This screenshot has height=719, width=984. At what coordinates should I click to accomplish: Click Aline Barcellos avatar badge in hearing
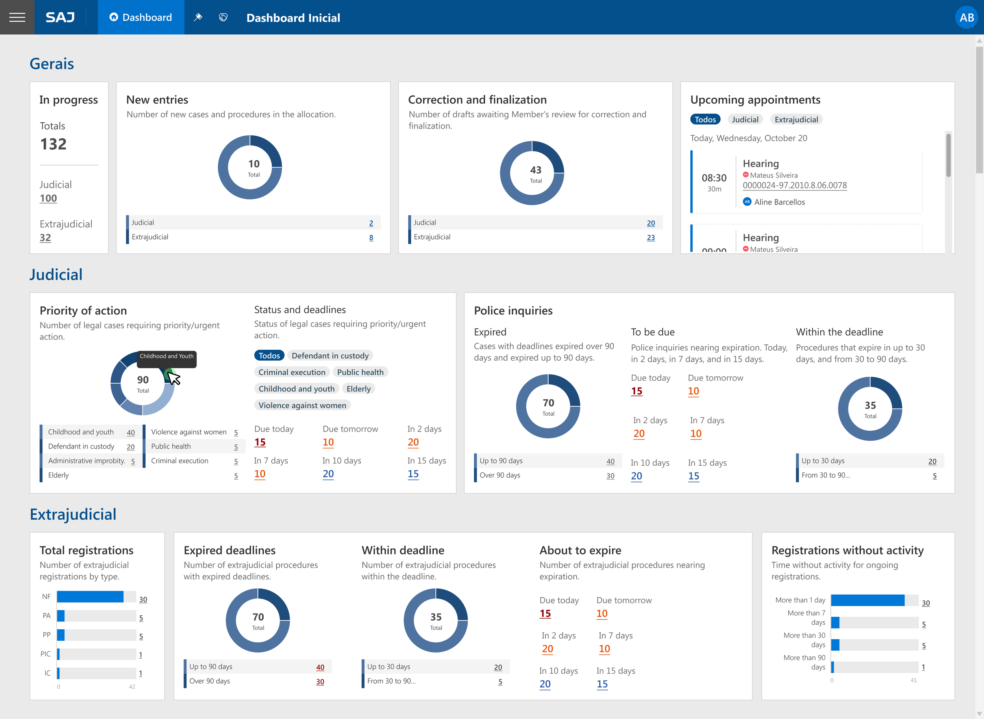(747, 201)
